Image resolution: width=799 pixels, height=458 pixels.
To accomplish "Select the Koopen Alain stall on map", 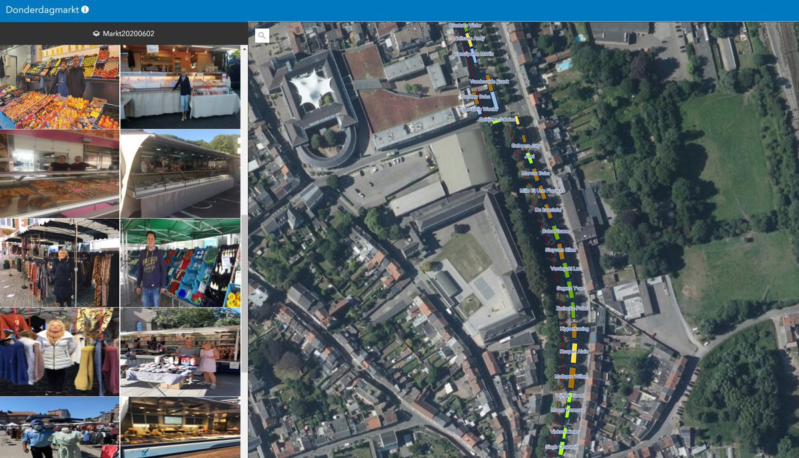I will click(572, 351).
